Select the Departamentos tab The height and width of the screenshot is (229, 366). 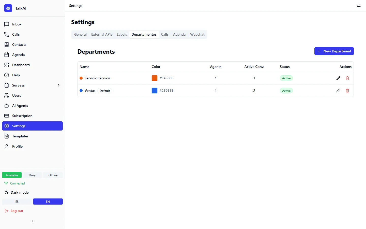pos(144,34)
